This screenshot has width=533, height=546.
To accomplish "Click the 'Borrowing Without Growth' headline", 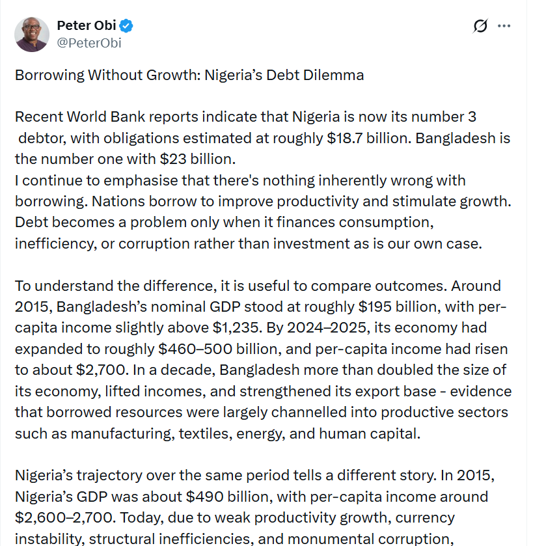I will point(189,75).
